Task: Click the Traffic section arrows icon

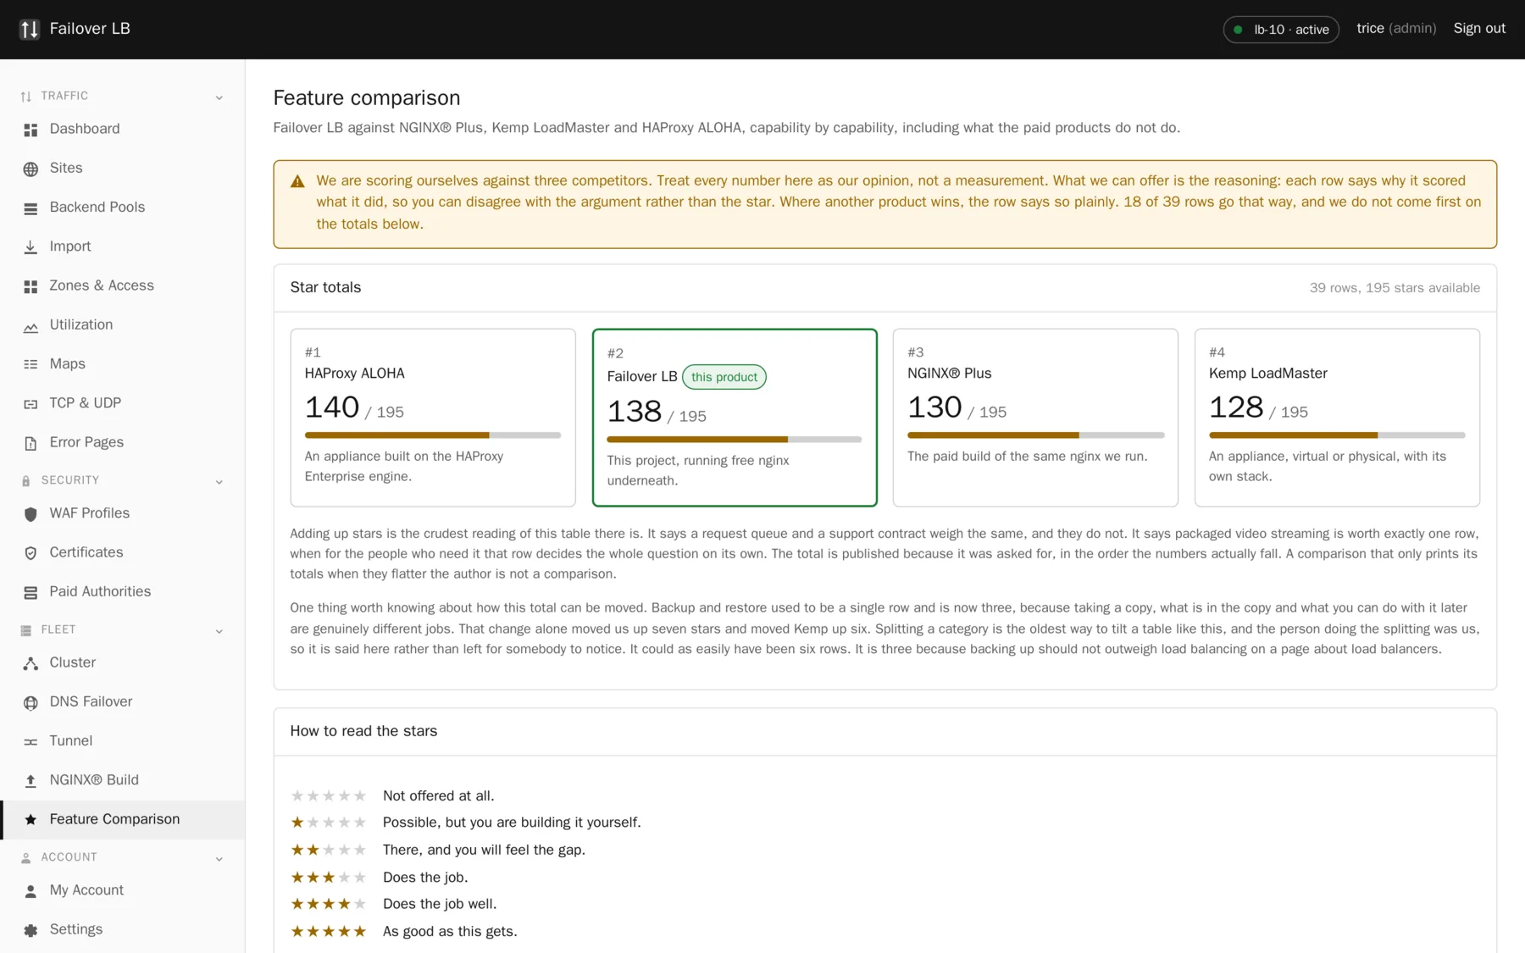Action: (26, 97)
